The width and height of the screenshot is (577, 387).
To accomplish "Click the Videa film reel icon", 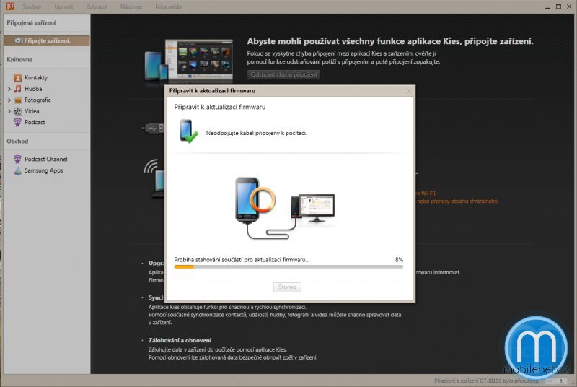I will click(17, 111).
